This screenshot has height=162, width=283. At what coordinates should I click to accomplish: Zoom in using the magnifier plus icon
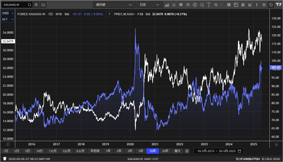(216, 5)
